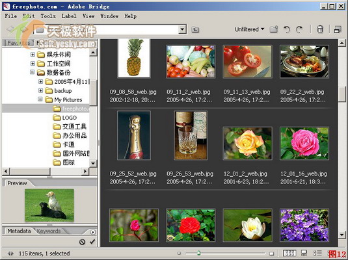Open the path location dropdown arrow
Image resolution: width=348 pixels, height=260 pixels.
click(182, 29)
